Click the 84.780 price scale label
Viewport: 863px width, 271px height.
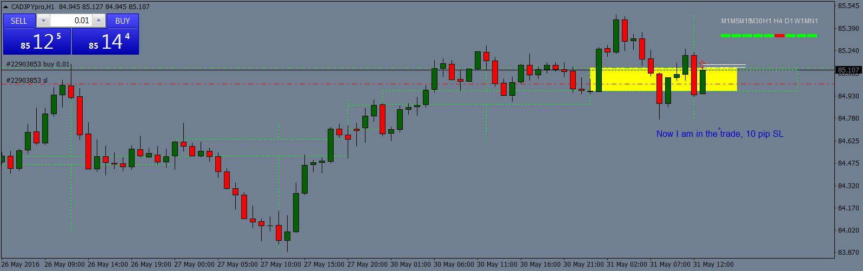848,118
